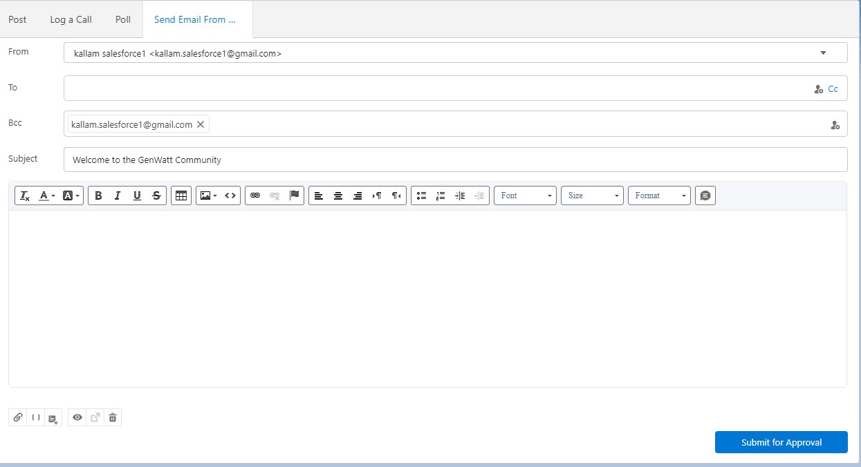Open the Font dropdown
861x467 pixels.
[526, 196]
